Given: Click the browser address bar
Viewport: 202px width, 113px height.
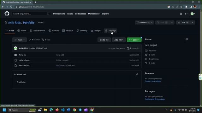Looking at the screenshot, I should (90, 7).
